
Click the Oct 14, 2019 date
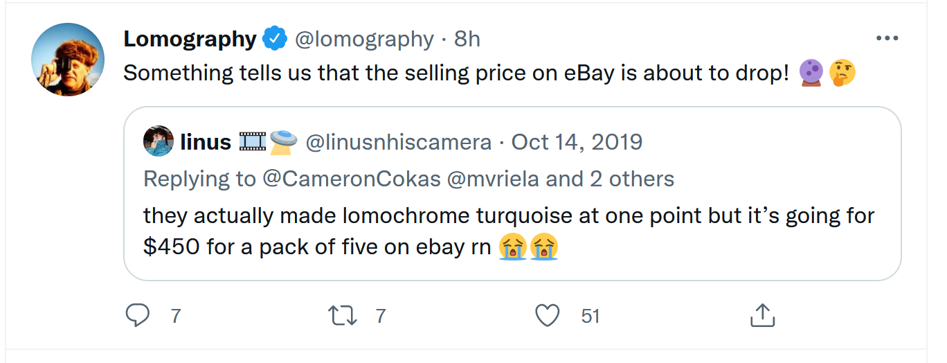(x=577, y=142)
